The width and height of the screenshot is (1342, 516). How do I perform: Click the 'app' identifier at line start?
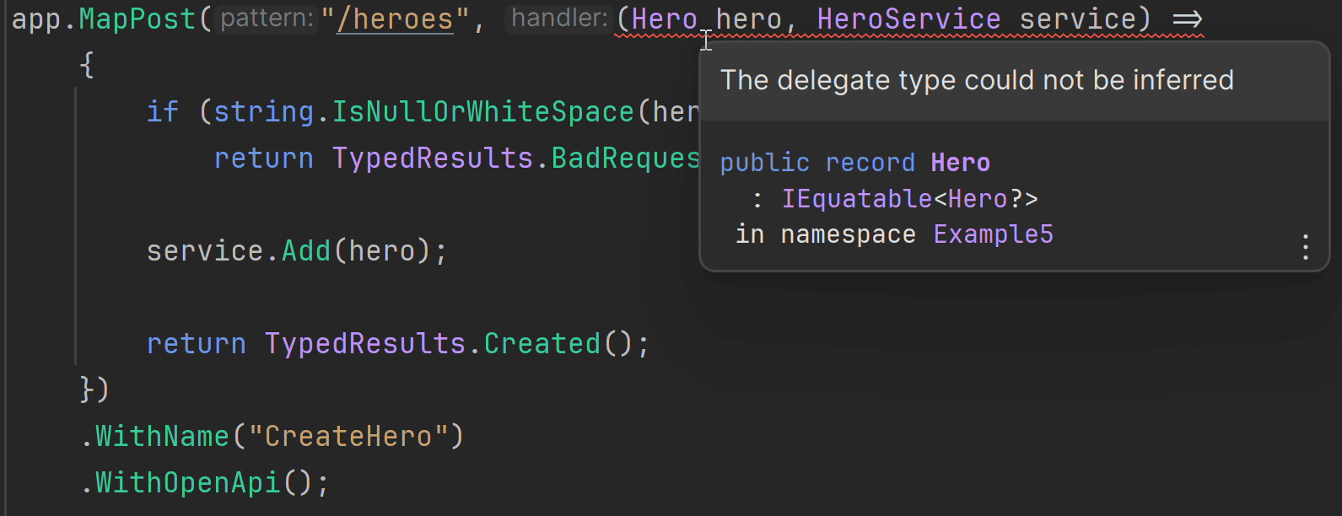(x=36, y=19)
